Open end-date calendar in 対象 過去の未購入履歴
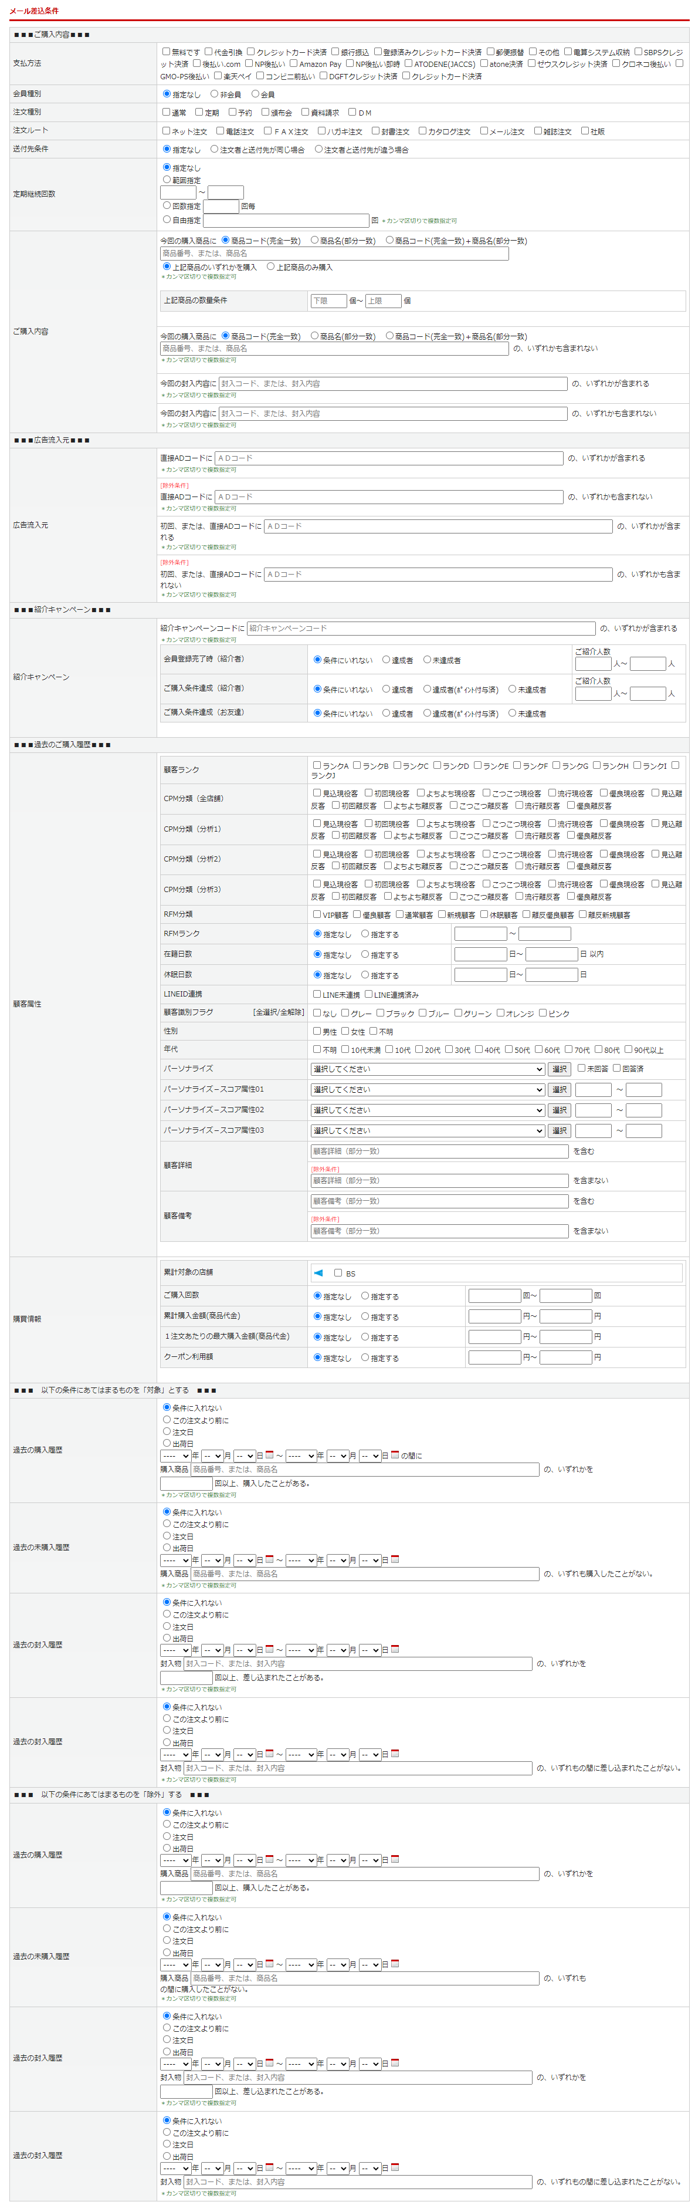The height and width of the screenshot is (2212, 695). click(x=395, y=1559)
